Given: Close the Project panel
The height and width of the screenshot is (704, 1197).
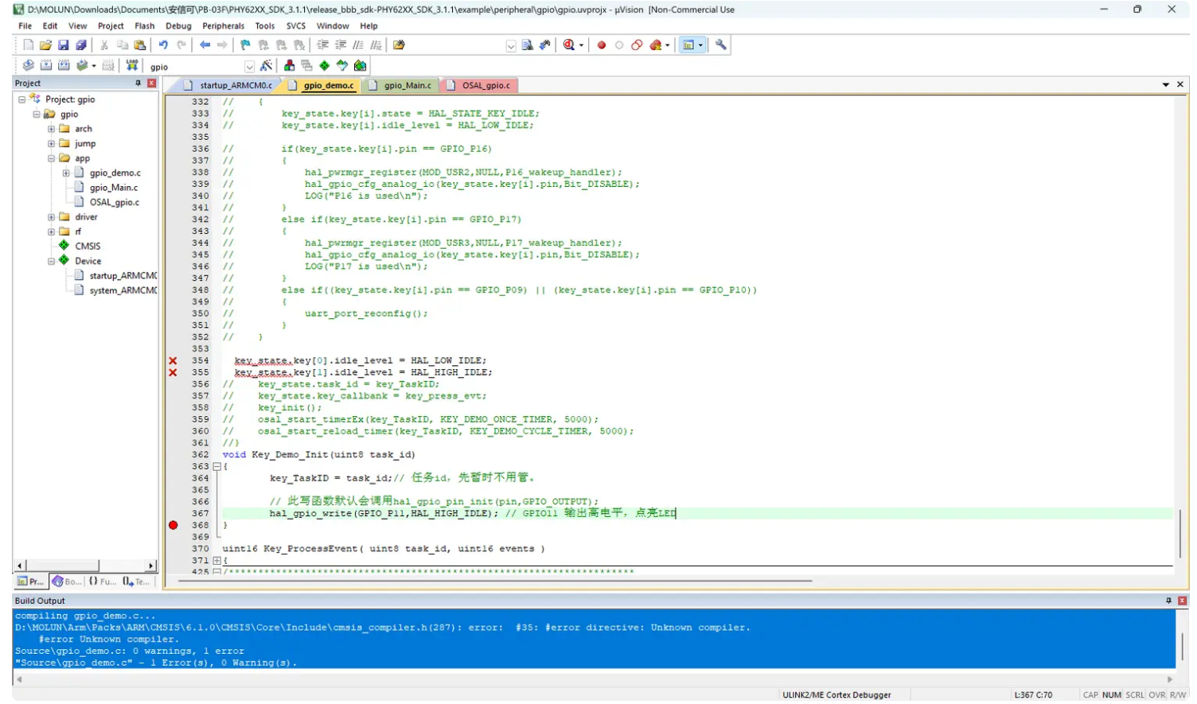Looking at the screenshot, I should [151, 83].
